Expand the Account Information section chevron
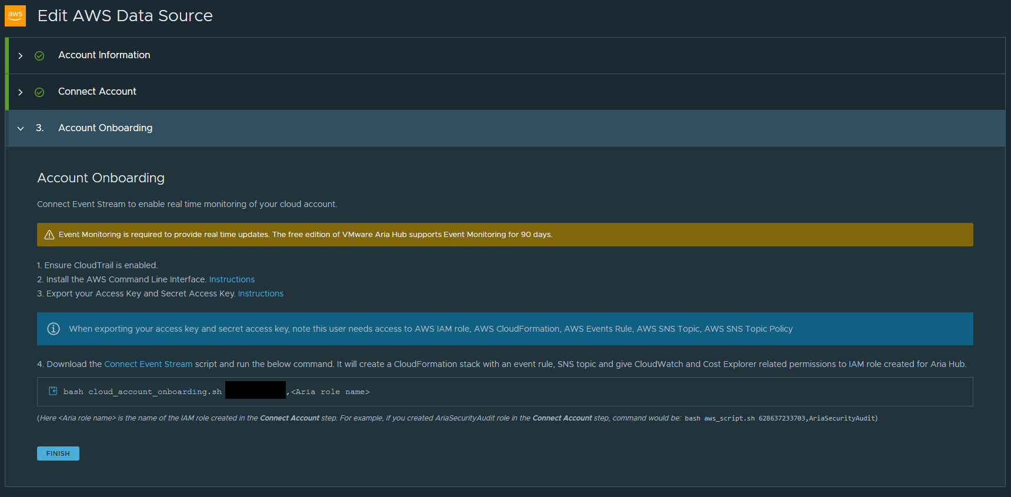The width and height of the screenshot is (1011, 497). 21,56
